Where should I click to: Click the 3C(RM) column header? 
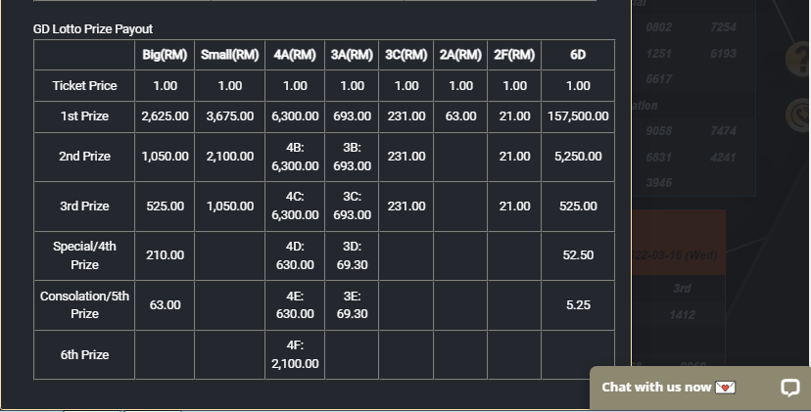tap(406, 55)
